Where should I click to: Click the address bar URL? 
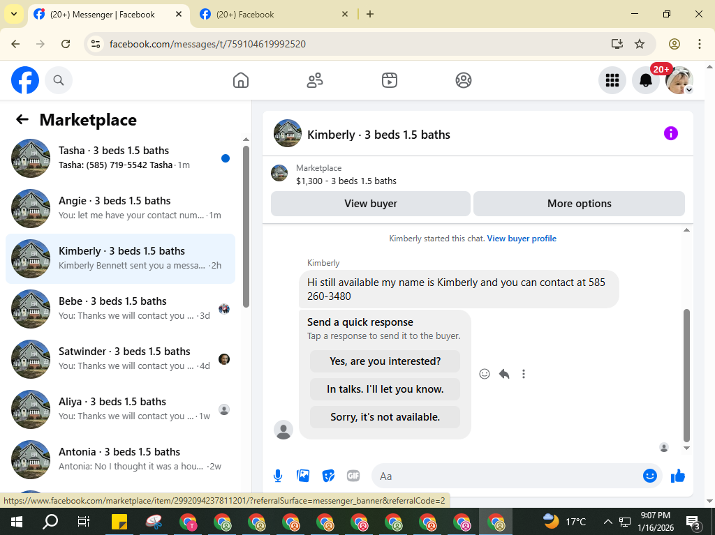click(x=207, y=44)
